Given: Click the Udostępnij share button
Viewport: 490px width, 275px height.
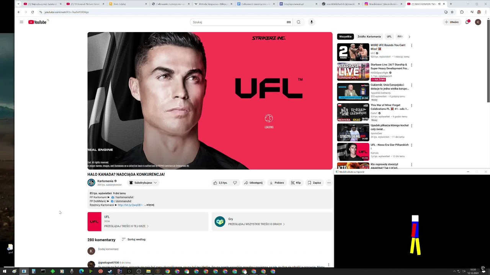Looking at the screenshot, I should click(253, 183).
